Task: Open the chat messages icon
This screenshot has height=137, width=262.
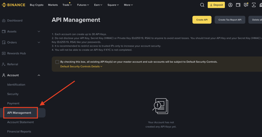Action: click(x=246, y=5)
